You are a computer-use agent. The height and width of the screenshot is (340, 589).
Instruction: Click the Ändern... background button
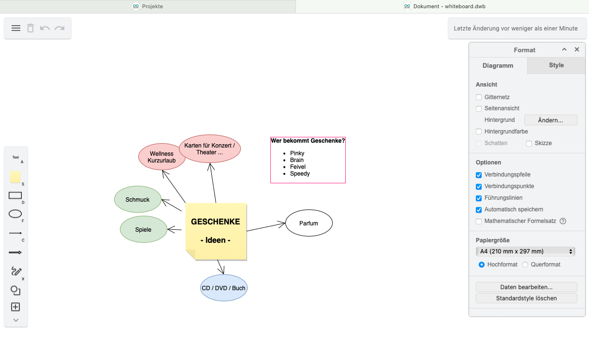[550, 120]
